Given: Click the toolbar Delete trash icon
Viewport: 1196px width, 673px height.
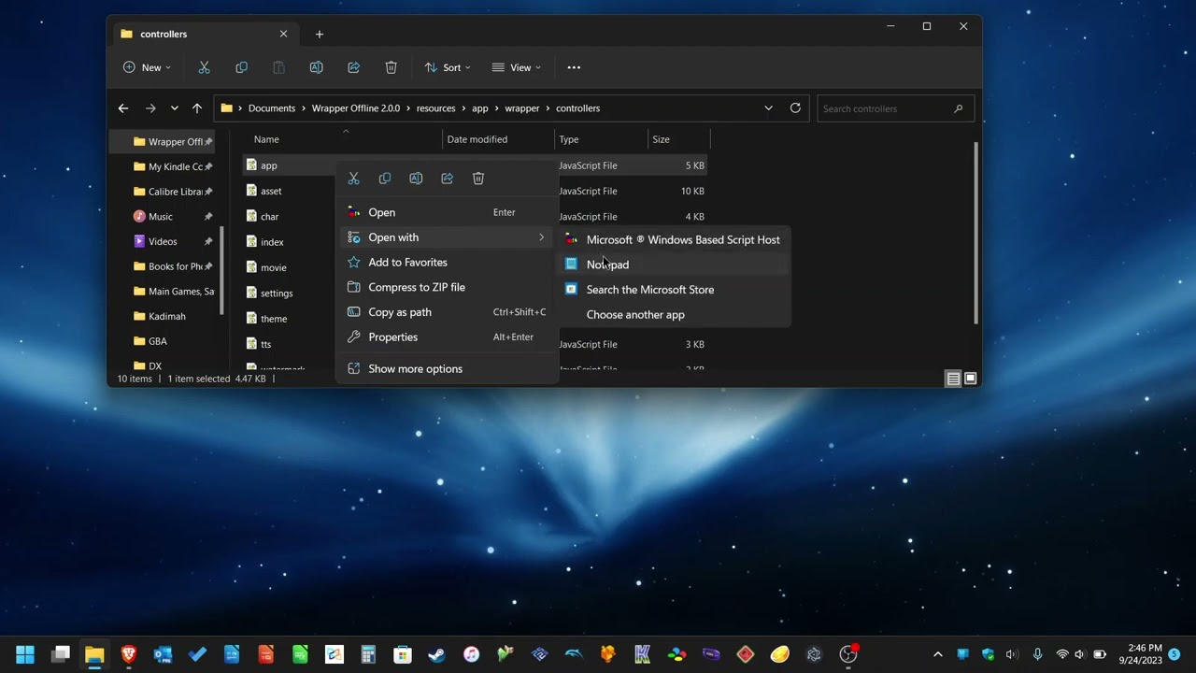Looking at the screenshot, I should tap(391, 67).
